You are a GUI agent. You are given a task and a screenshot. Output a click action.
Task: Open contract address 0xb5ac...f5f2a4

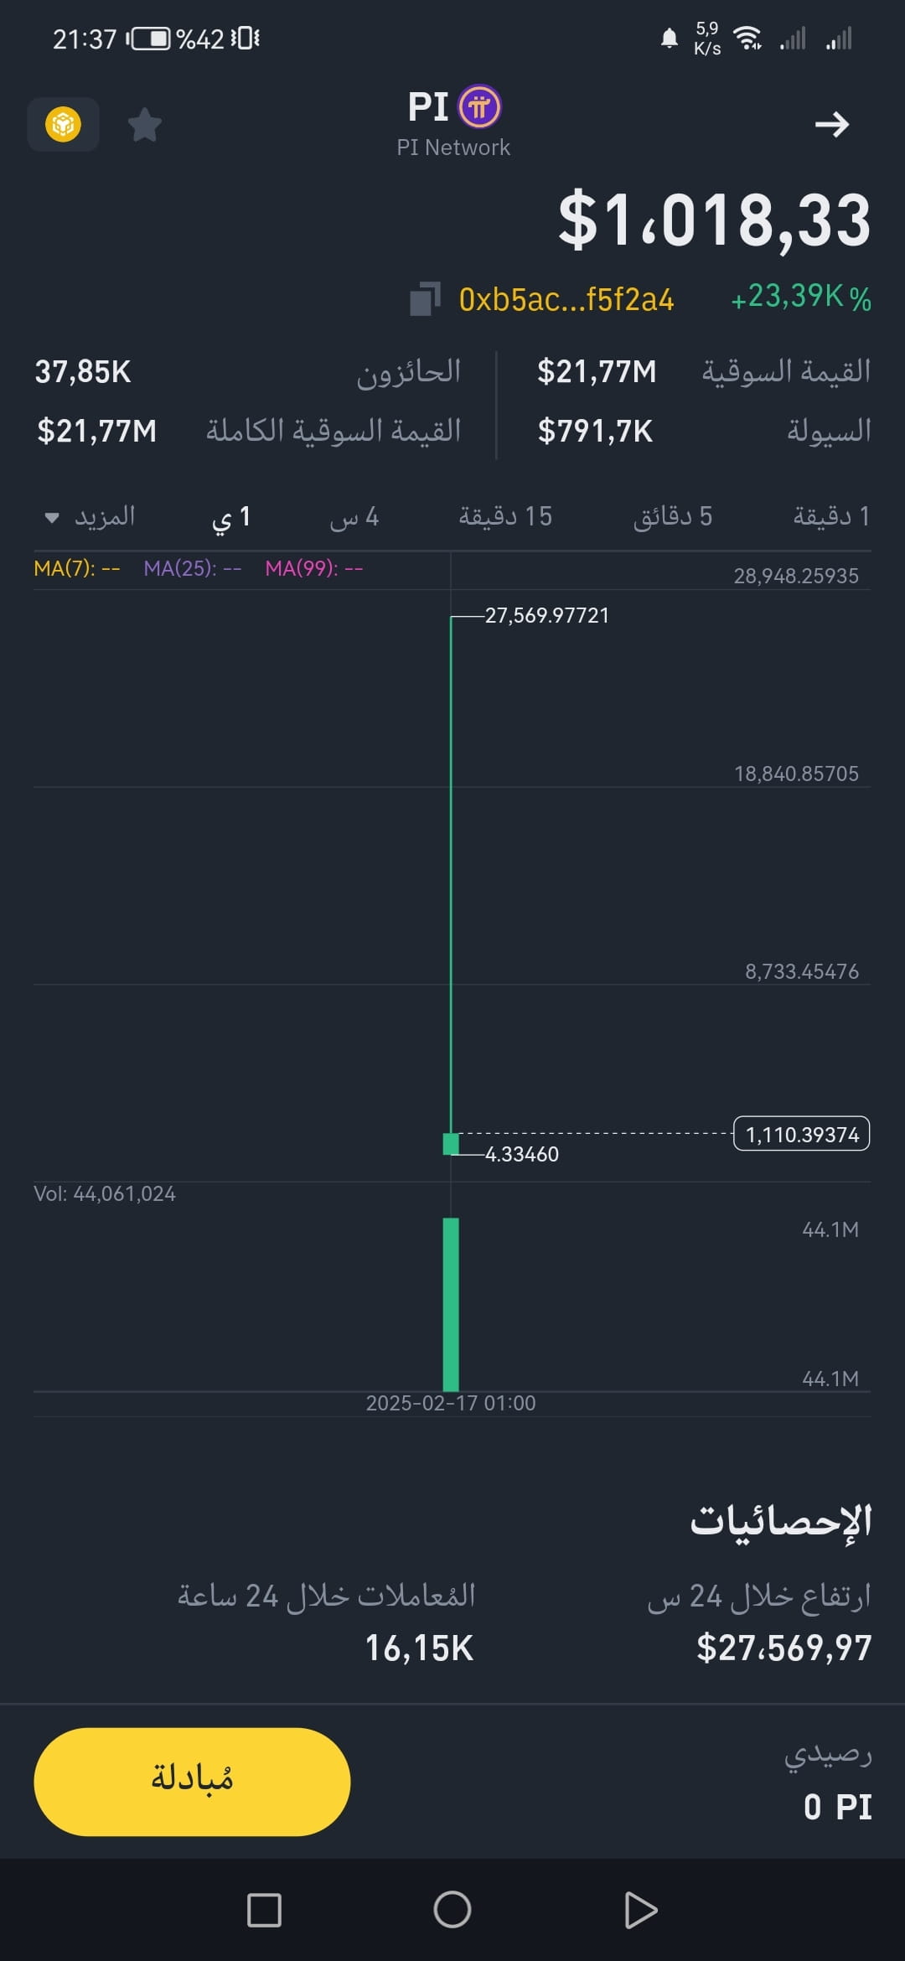[x=566, y=299]
